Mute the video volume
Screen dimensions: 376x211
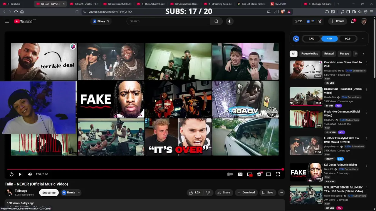coord(30,174)
